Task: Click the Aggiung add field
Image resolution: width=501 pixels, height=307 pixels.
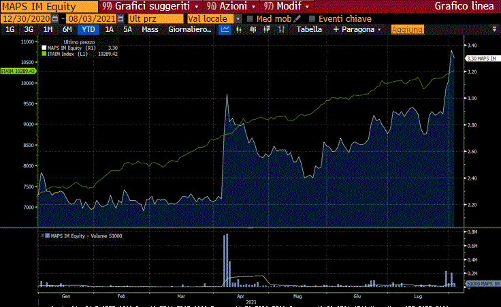Action: click(407, 29)
